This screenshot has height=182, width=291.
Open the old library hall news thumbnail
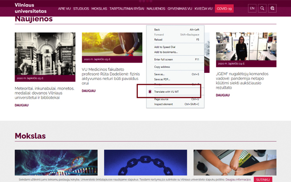coord(45,54)
